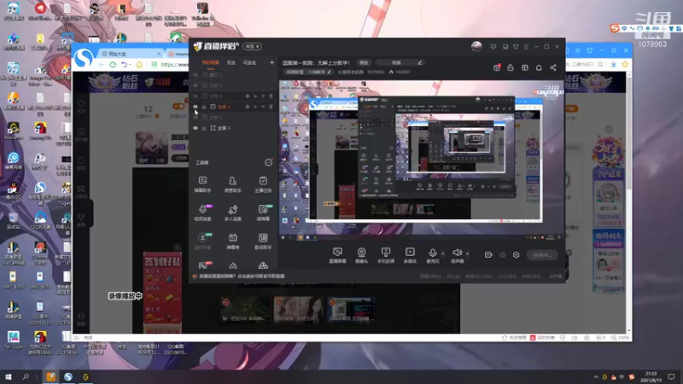Click the taskbar search icon
683x384 pixels.
[26, 376]
